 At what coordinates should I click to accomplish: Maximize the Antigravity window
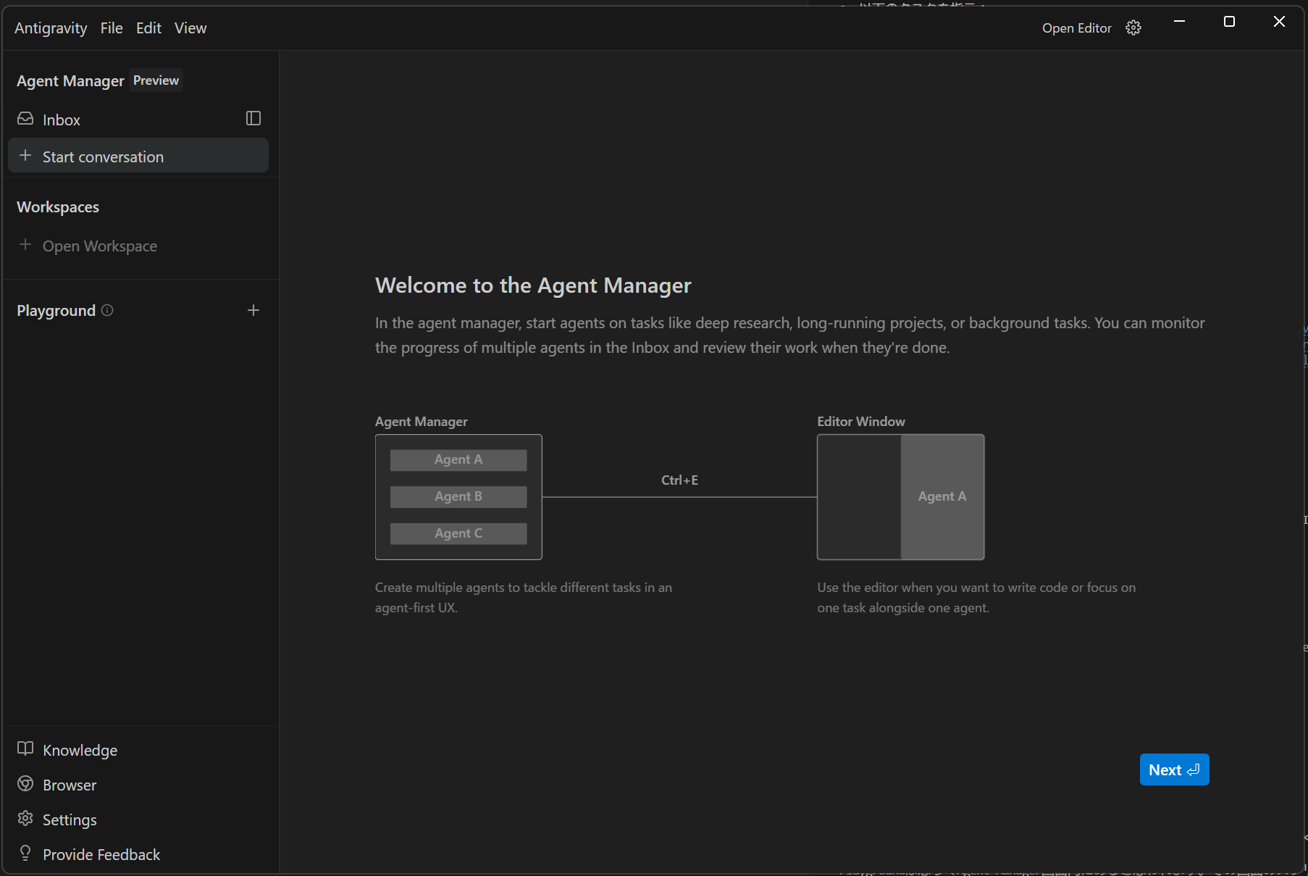(x=1229, y=22)
